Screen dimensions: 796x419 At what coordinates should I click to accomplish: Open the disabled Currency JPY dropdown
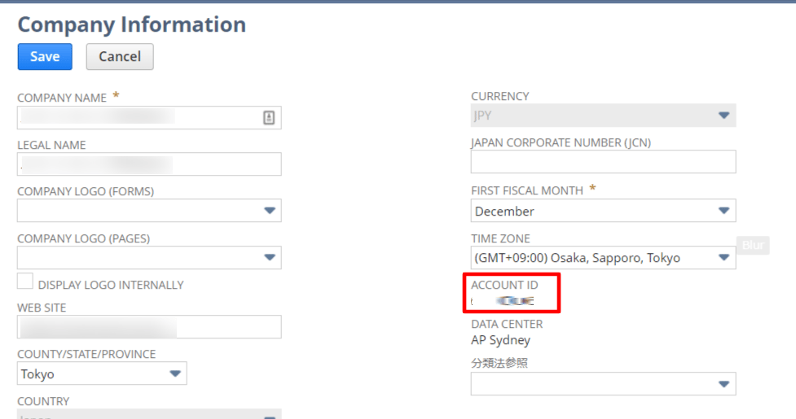coord(603,116)
